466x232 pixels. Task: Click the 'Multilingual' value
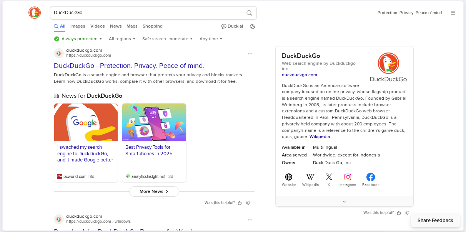point(325,147)
